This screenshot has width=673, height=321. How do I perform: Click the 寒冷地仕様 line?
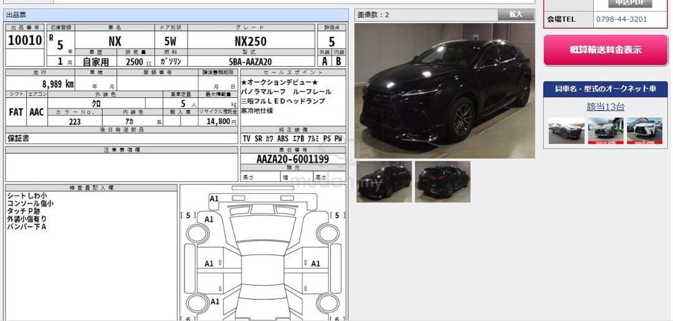coord(257,111)
